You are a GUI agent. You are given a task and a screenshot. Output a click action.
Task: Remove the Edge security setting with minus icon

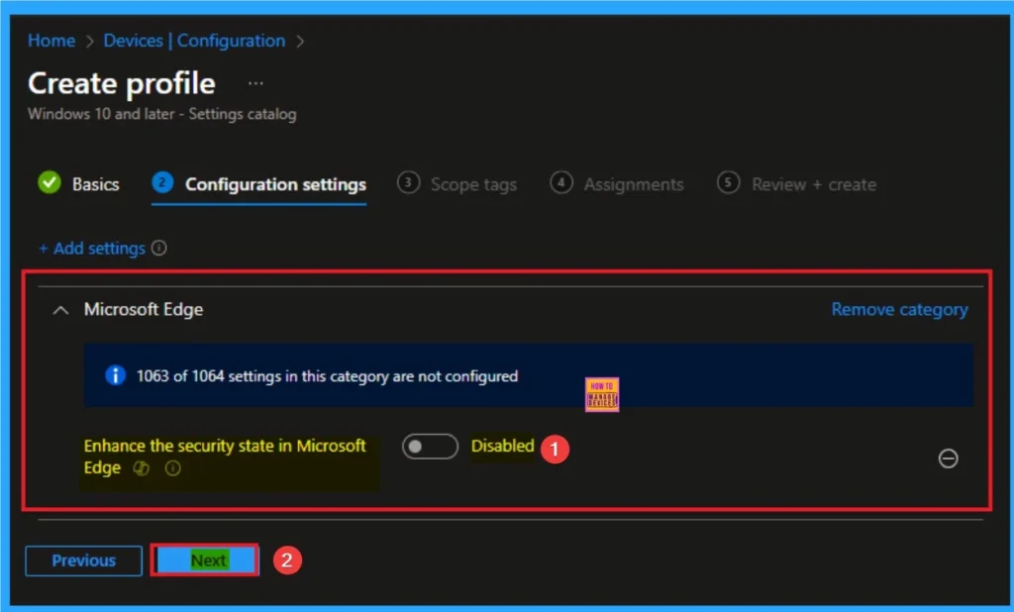[x=948, y=459]
